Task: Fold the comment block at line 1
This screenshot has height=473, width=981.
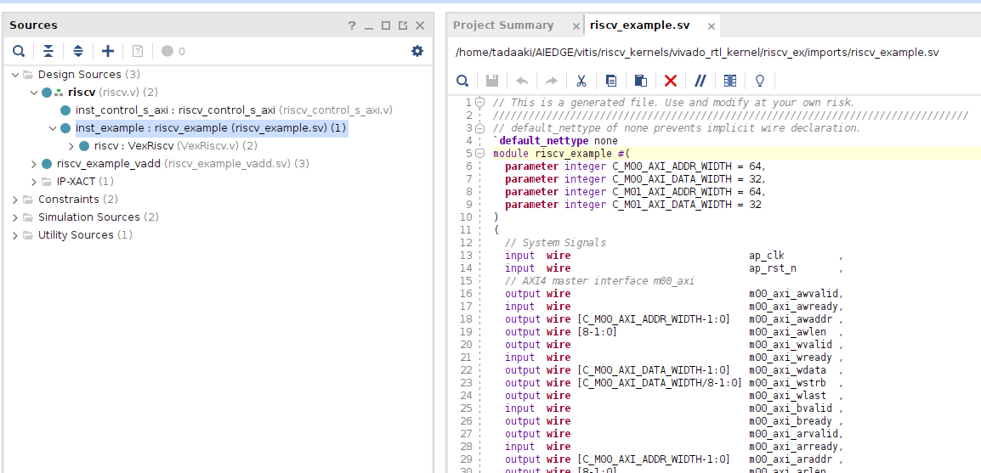Action: 479,102
